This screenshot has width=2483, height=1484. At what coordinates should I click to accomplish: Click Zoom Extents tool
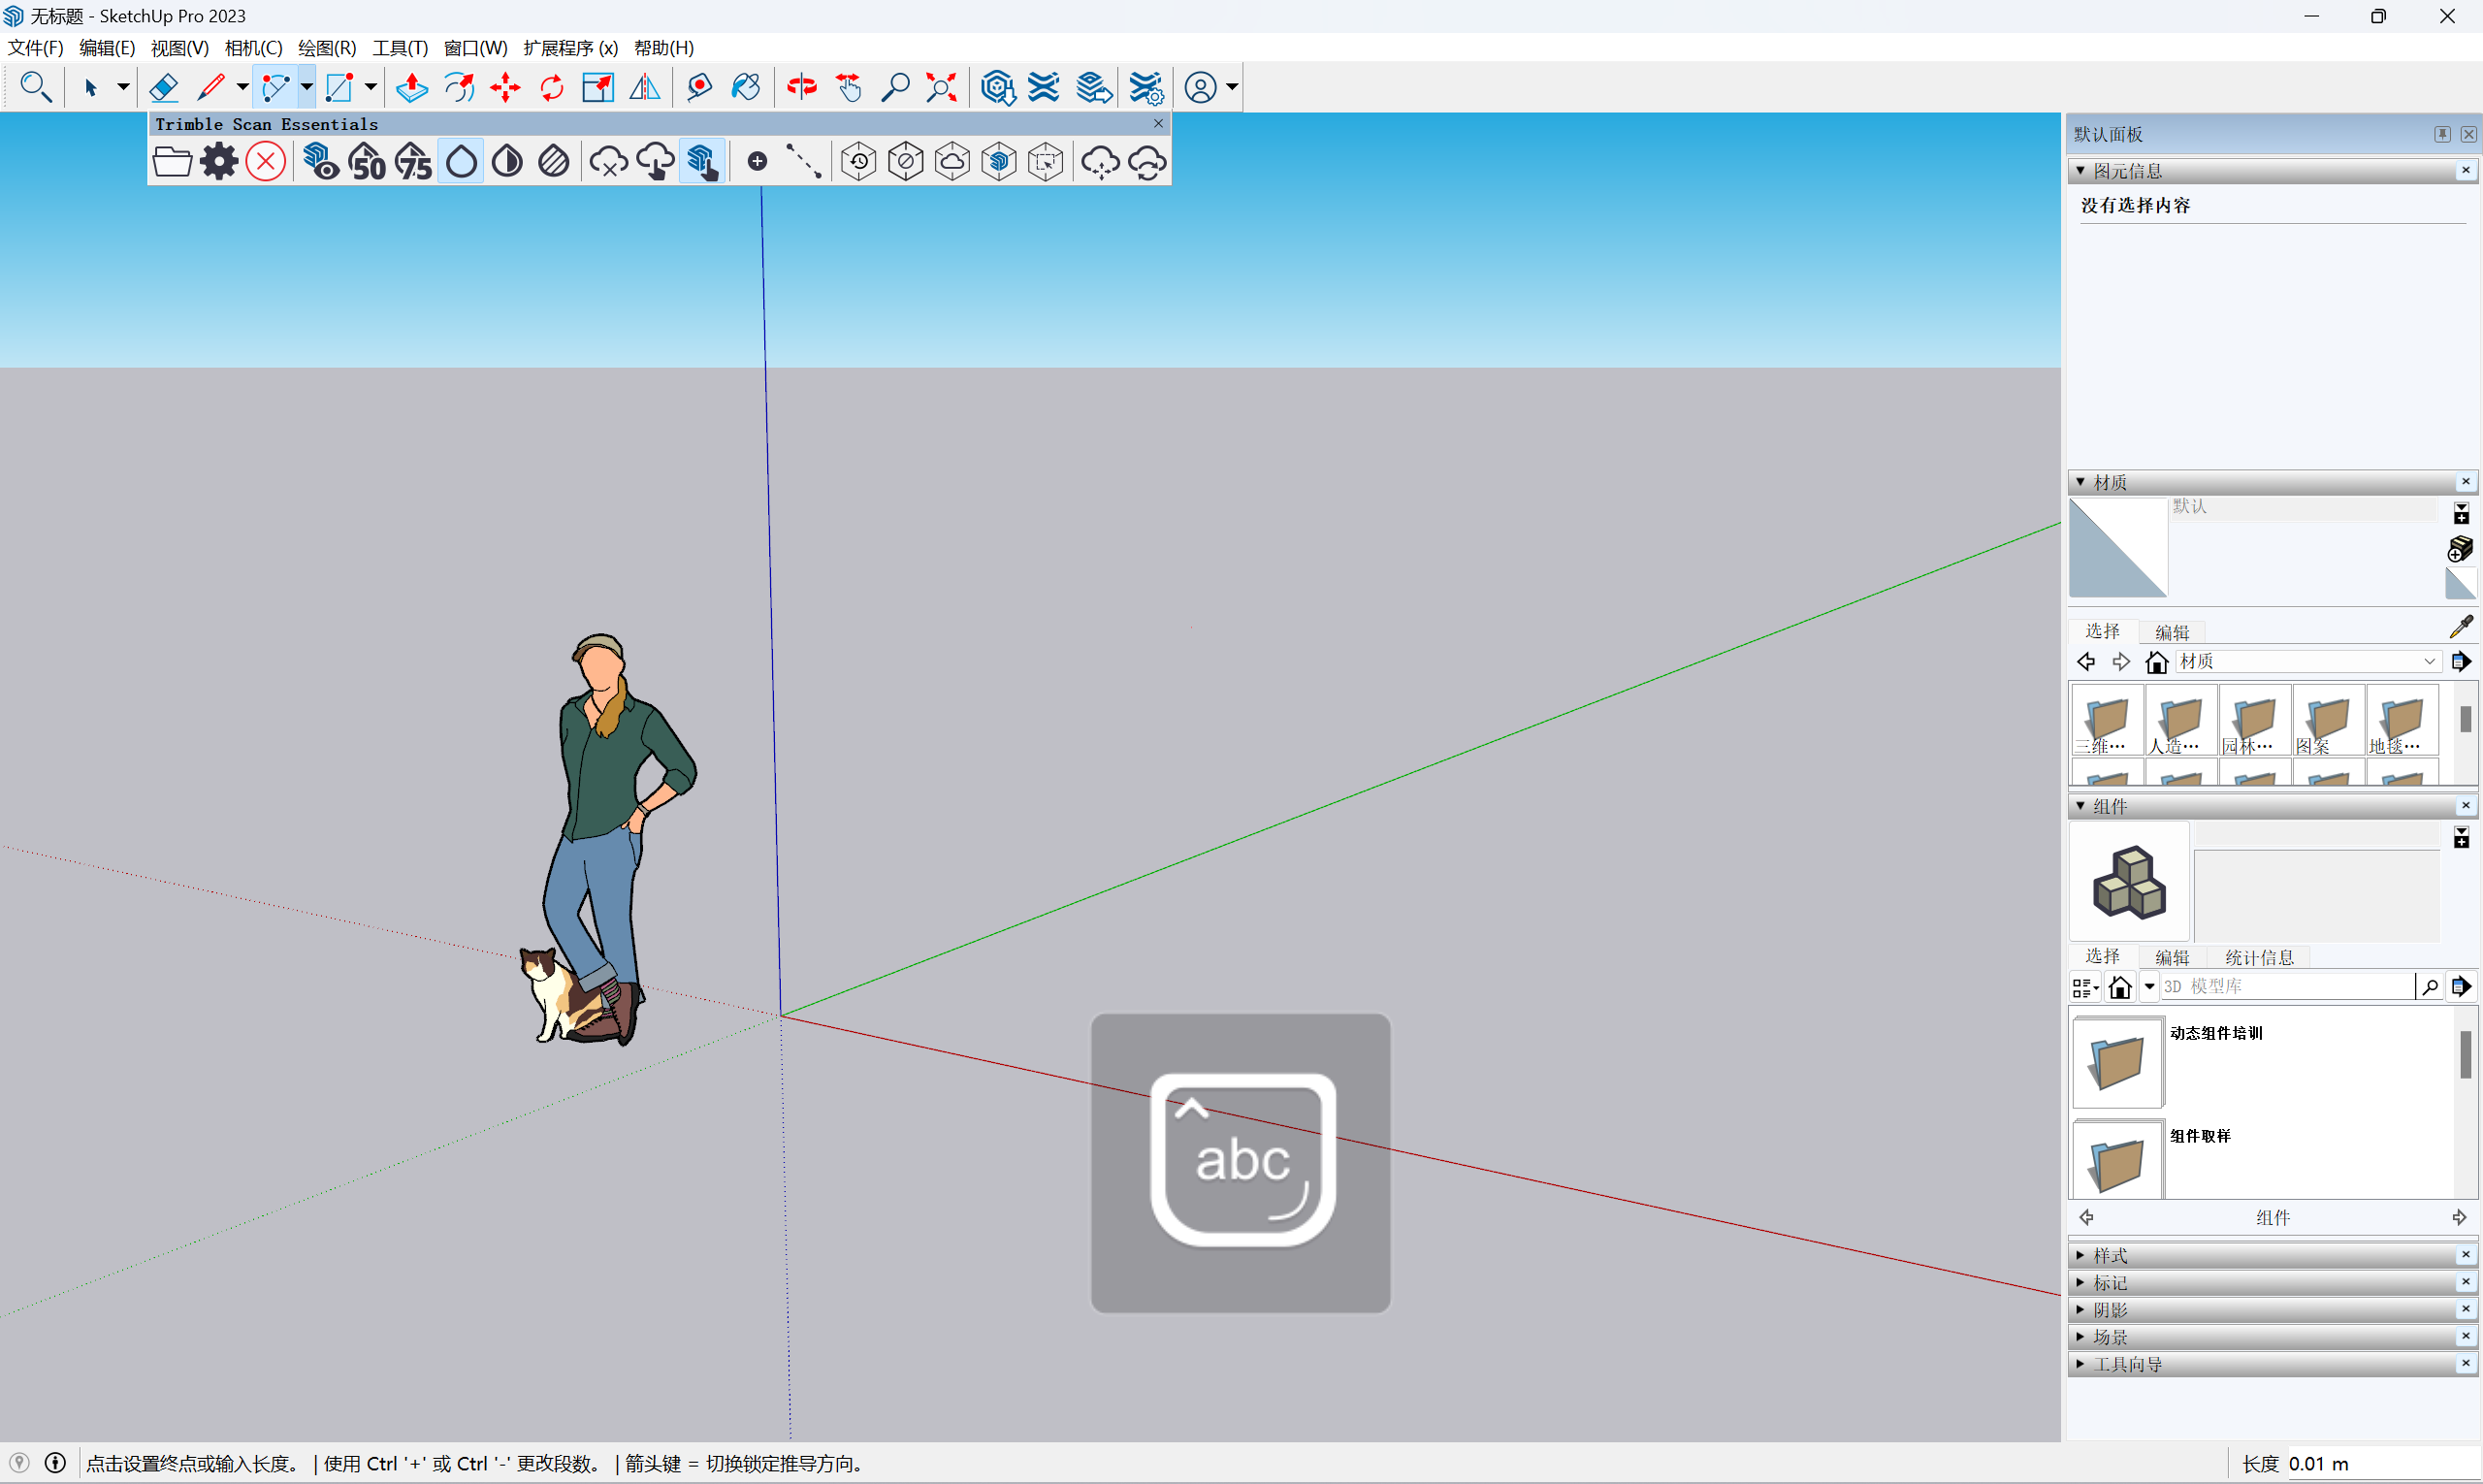coord(941,88)
